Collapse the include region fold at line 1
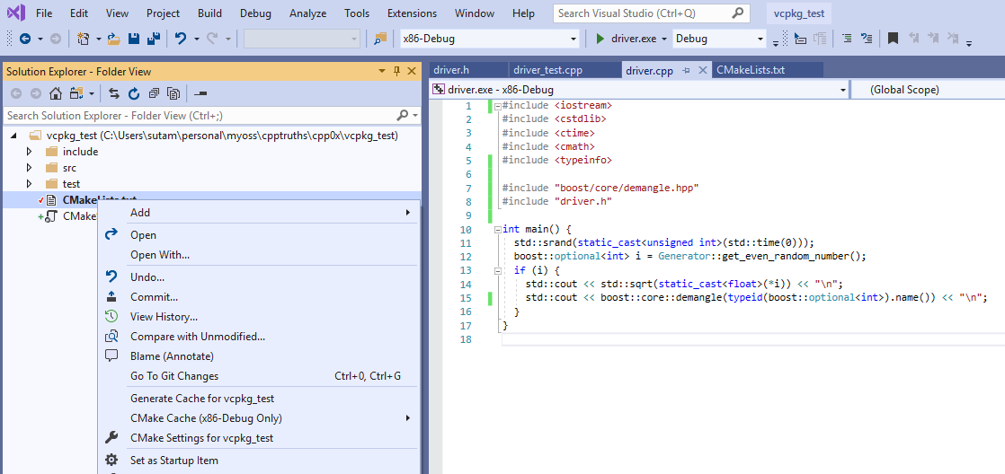The image size is (1005, 474). click(497, 106)
